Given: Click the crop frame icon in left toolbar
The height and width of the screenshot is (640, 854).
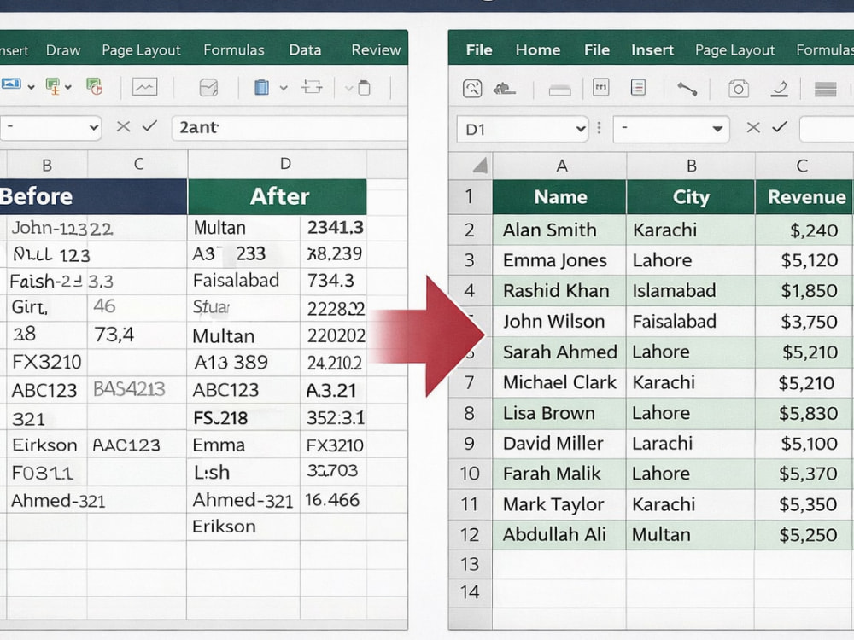Looking at the screenshot, I should [312, 86].
